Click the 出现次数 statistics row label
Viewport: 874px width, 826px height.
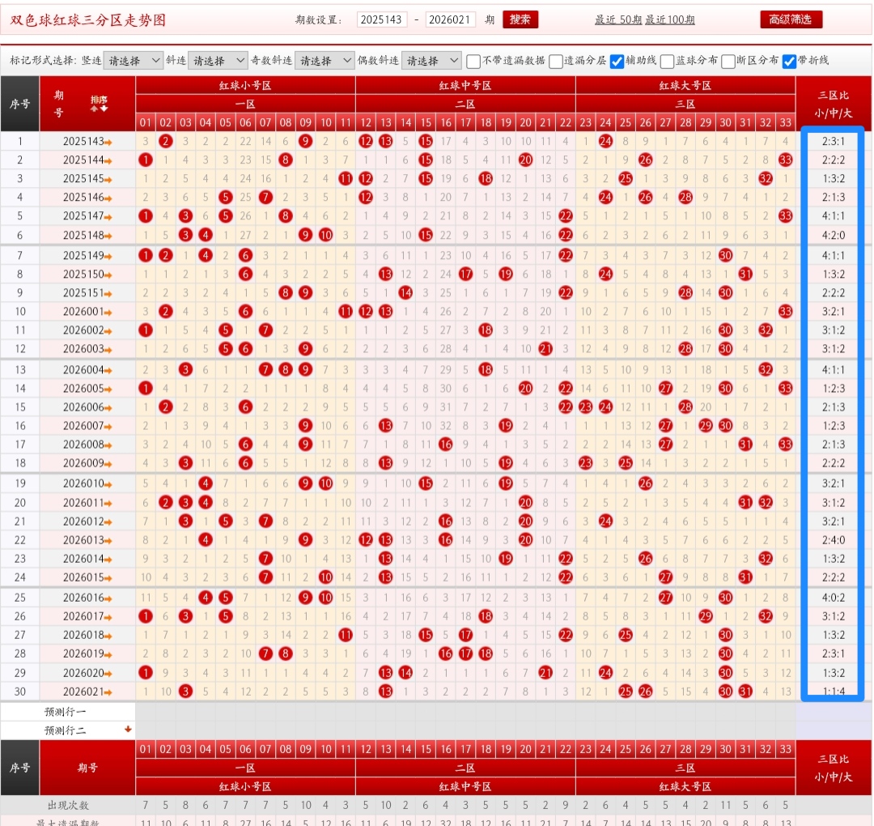tap(68, 805)
